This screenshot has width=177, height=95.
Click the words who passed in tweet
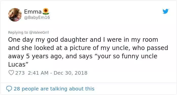150,48
